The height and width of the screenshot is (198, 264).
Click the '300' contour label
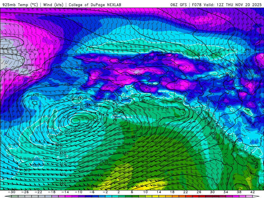67,133
